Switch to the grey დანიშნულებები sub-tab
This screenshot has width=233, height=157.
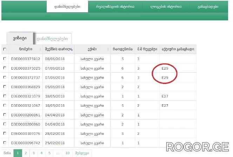[52, 39]
